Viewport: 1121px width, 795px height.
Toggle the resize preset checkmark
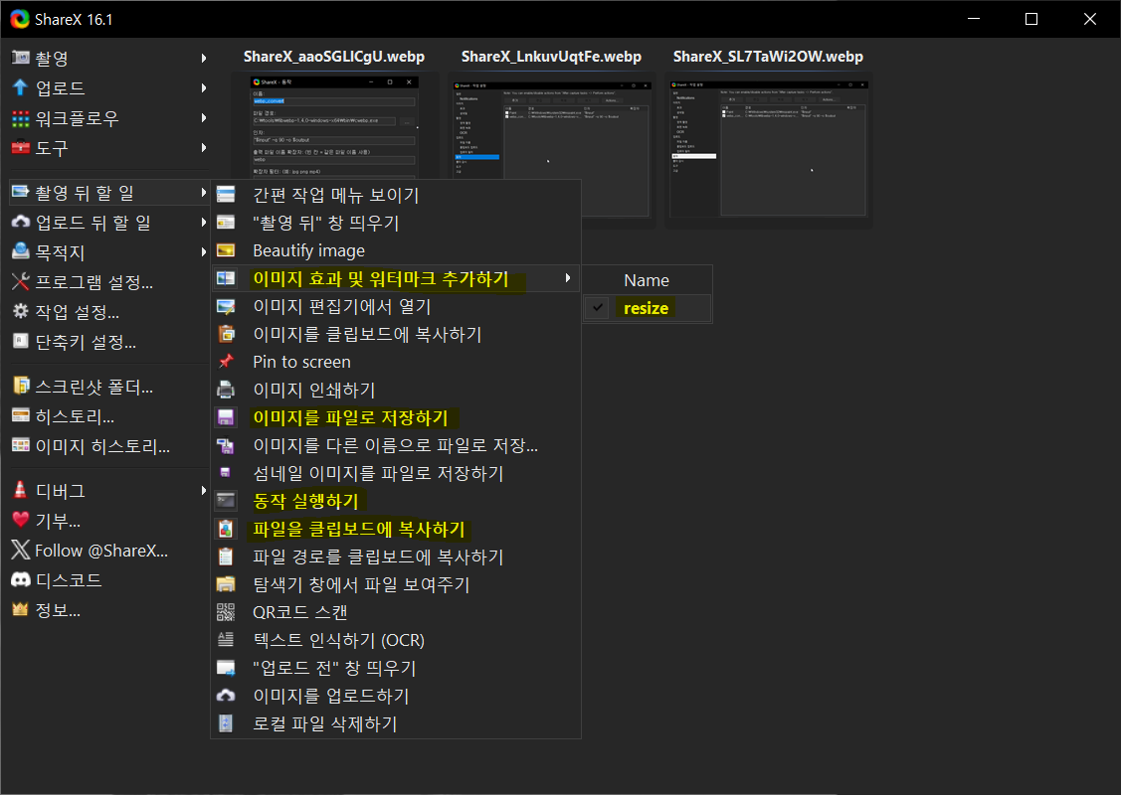pos(598,308)
